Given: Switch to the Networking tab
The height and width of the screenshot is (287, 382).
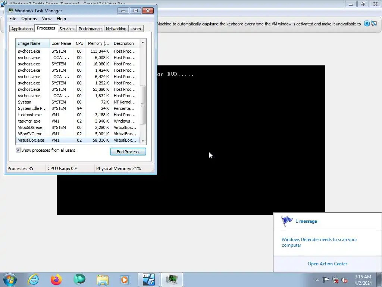Looking at the screenshot, I should (x=116, y=28).
